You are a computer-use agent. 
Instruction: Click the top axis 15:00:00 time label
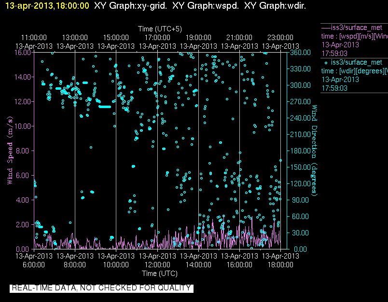pos(116,38)
